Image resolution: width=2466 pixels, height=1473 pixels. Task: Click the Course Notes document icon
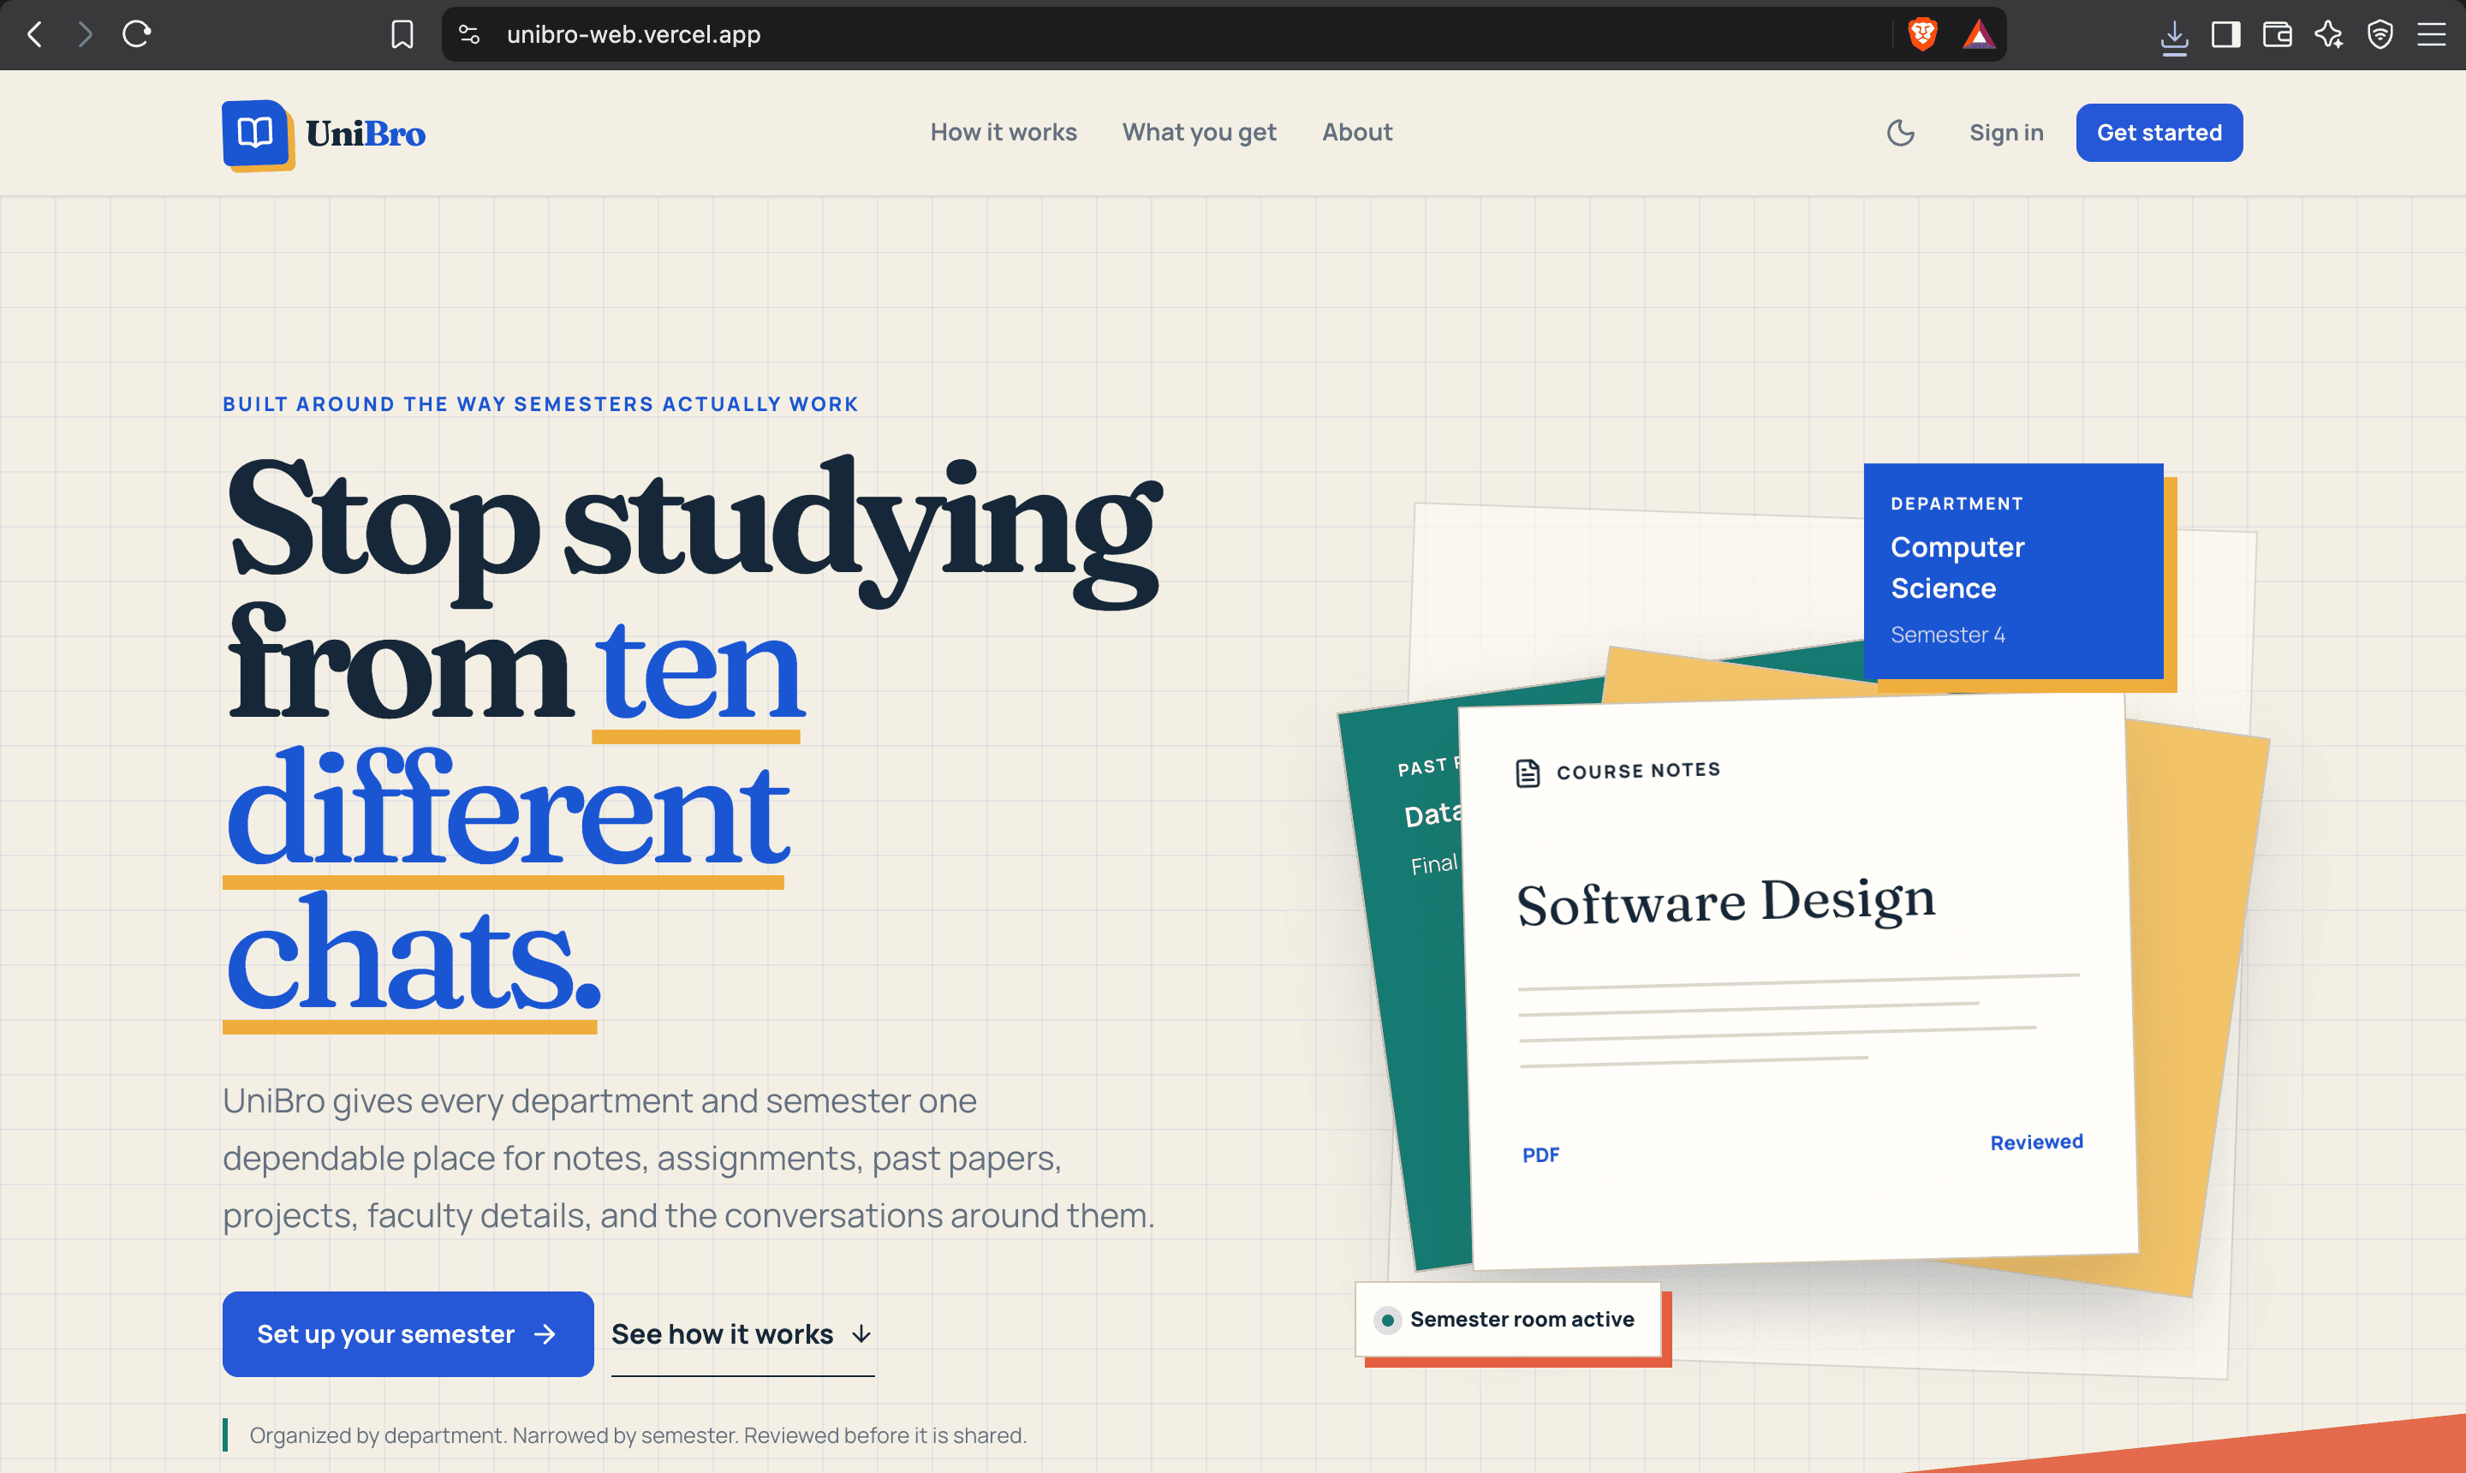coord(1528,773)
